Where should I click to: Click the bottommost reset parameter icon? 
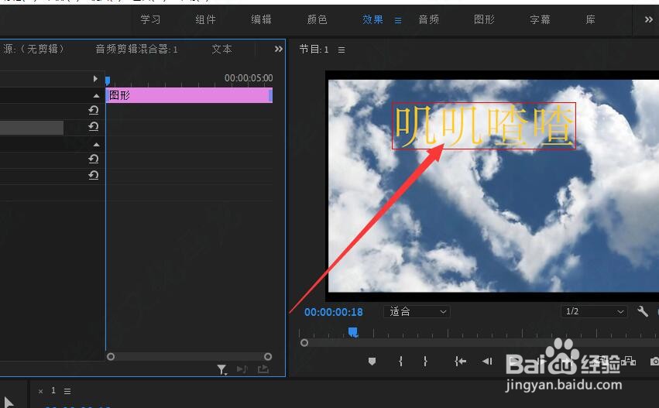pos(93,175)
